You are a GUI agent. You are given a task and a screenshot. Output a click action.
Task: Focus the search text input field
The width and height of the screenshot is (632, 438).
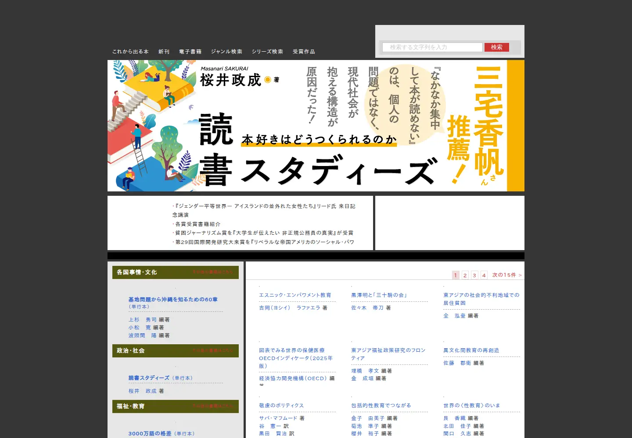432,47
